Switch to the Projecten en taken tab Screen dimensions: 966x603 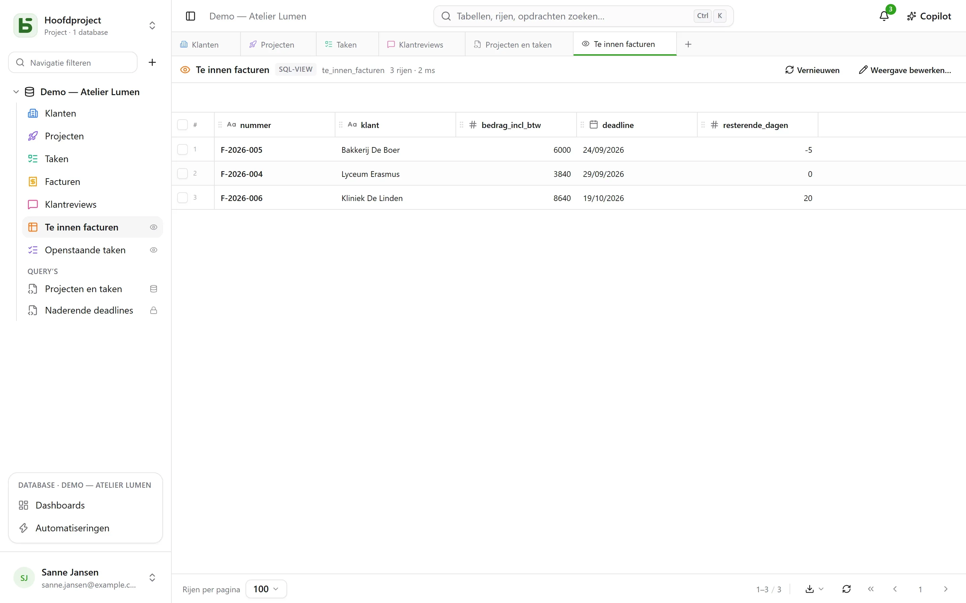(x=519, y=44)
